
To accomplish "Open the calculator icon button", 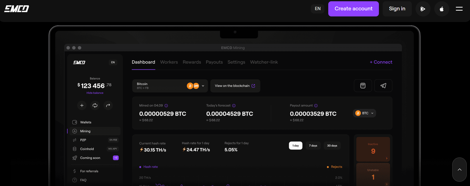I will point(363,86).
